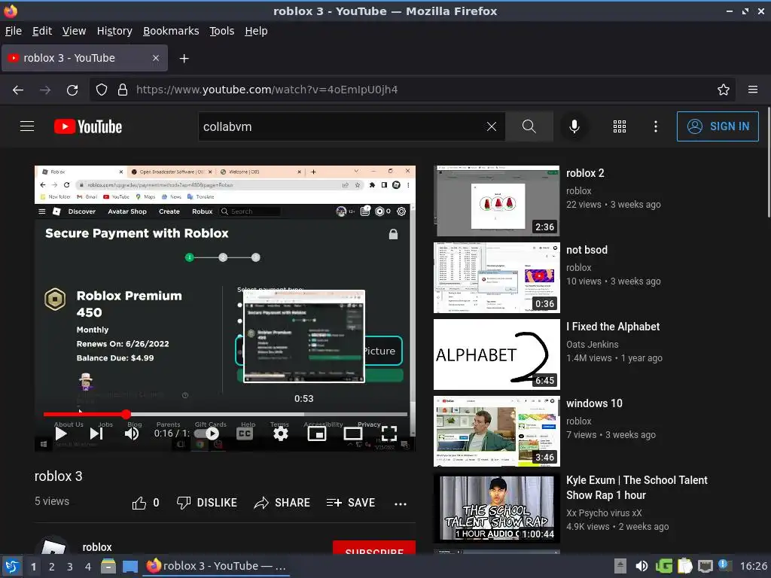Share the roblox 3 video

[x=282, y=503]
